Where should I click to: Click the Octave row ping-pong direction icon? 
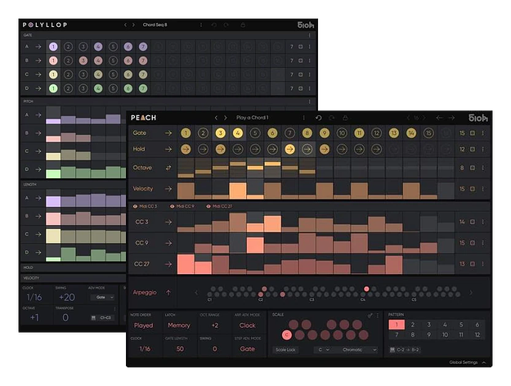tap(168, 168)
